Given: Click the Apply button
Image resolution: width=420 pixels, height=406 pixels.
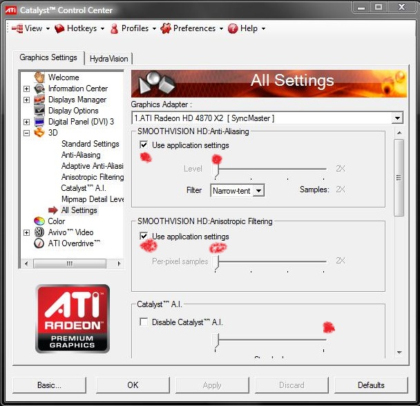Looking at the screenshot, I should pyautogui.click(x=212, y=385).
